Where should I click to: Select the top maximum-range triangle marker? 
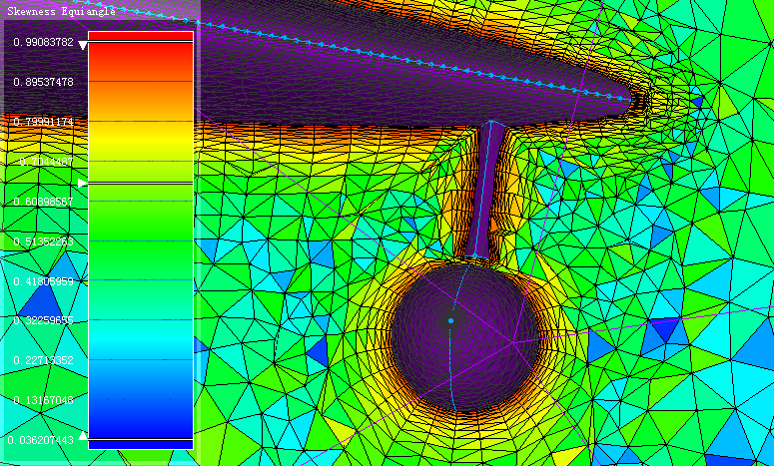tap(83, 45)
